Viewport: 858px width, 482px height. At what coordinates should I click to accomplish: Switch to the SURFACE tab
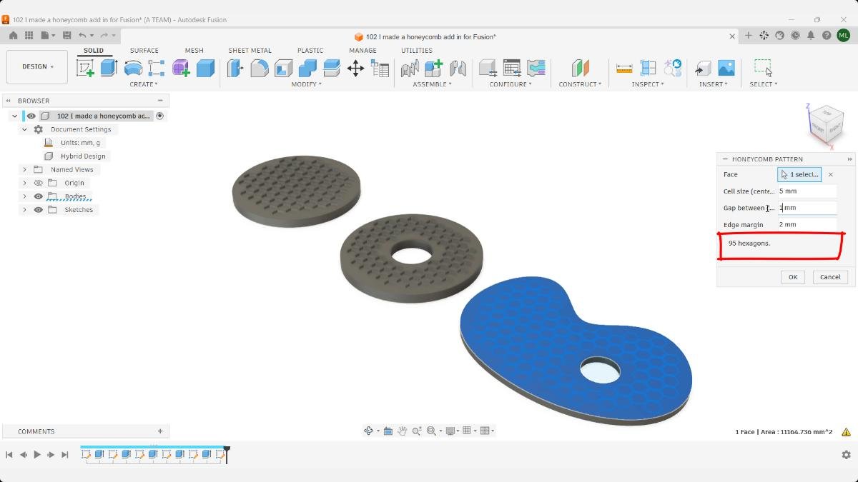(x=144, y=51)
